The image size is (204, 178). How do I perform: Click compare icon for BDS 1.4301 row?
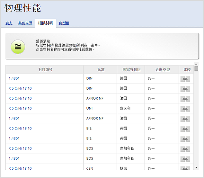pos(185,159)
